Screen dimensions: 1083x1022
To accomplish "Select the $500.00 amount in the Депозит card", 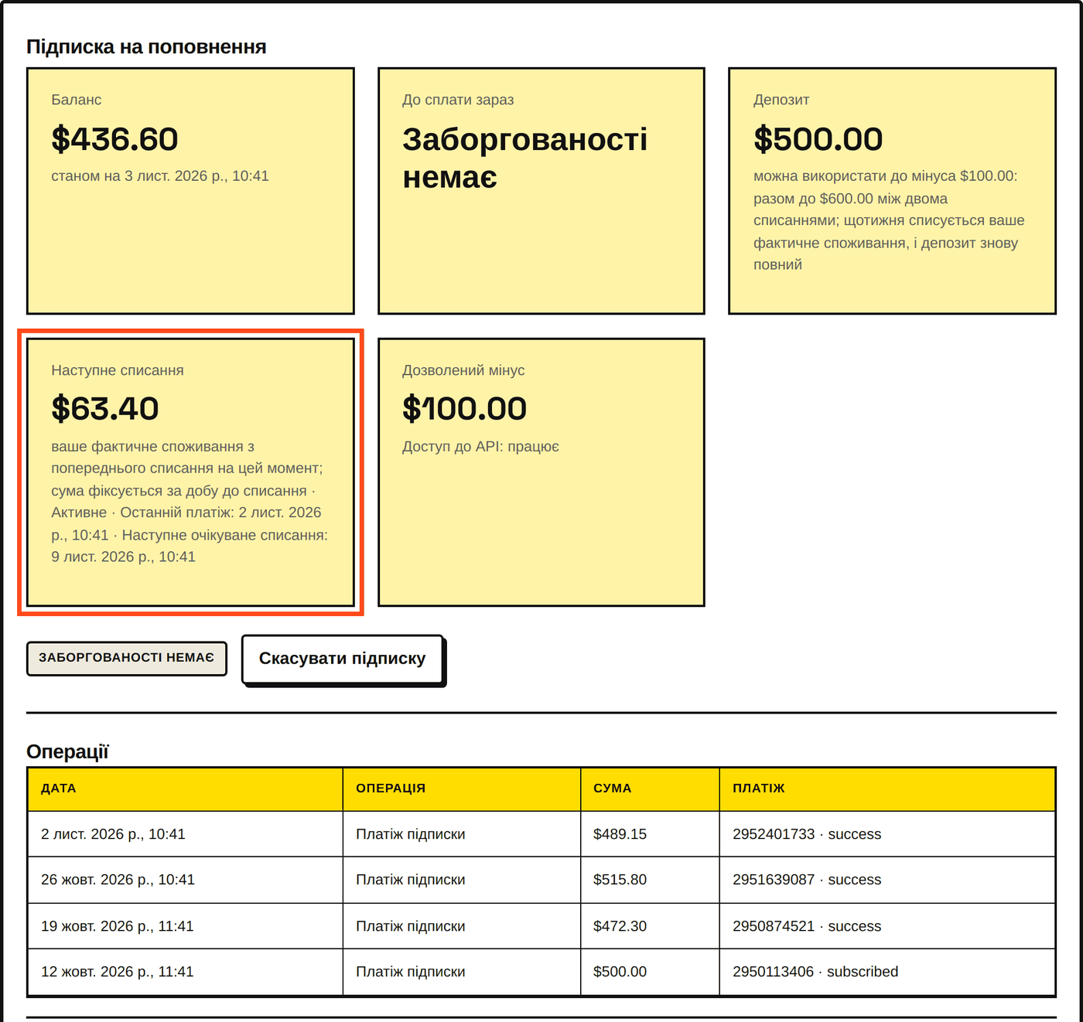I will pos(818,139).
